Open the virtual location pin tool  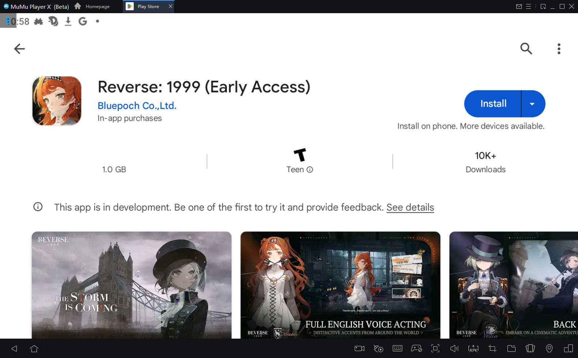click(549, 348)
